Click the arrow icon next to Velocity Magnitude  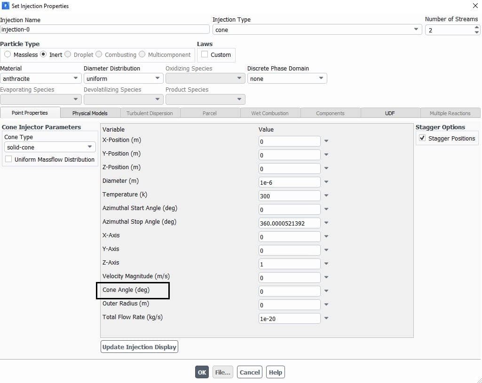(326, 277)
